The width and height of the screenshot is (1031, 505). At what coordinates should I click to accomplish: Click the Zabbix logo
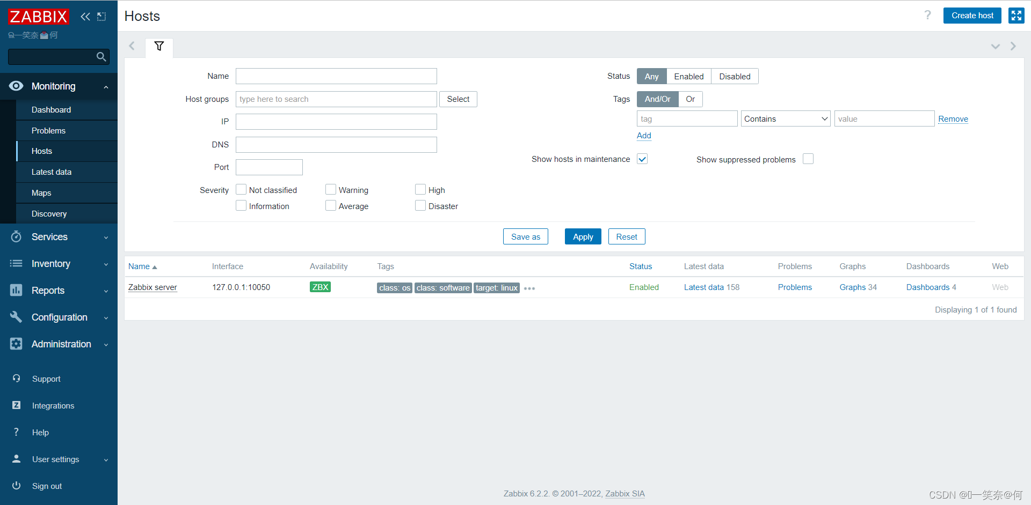click(39, 17)
